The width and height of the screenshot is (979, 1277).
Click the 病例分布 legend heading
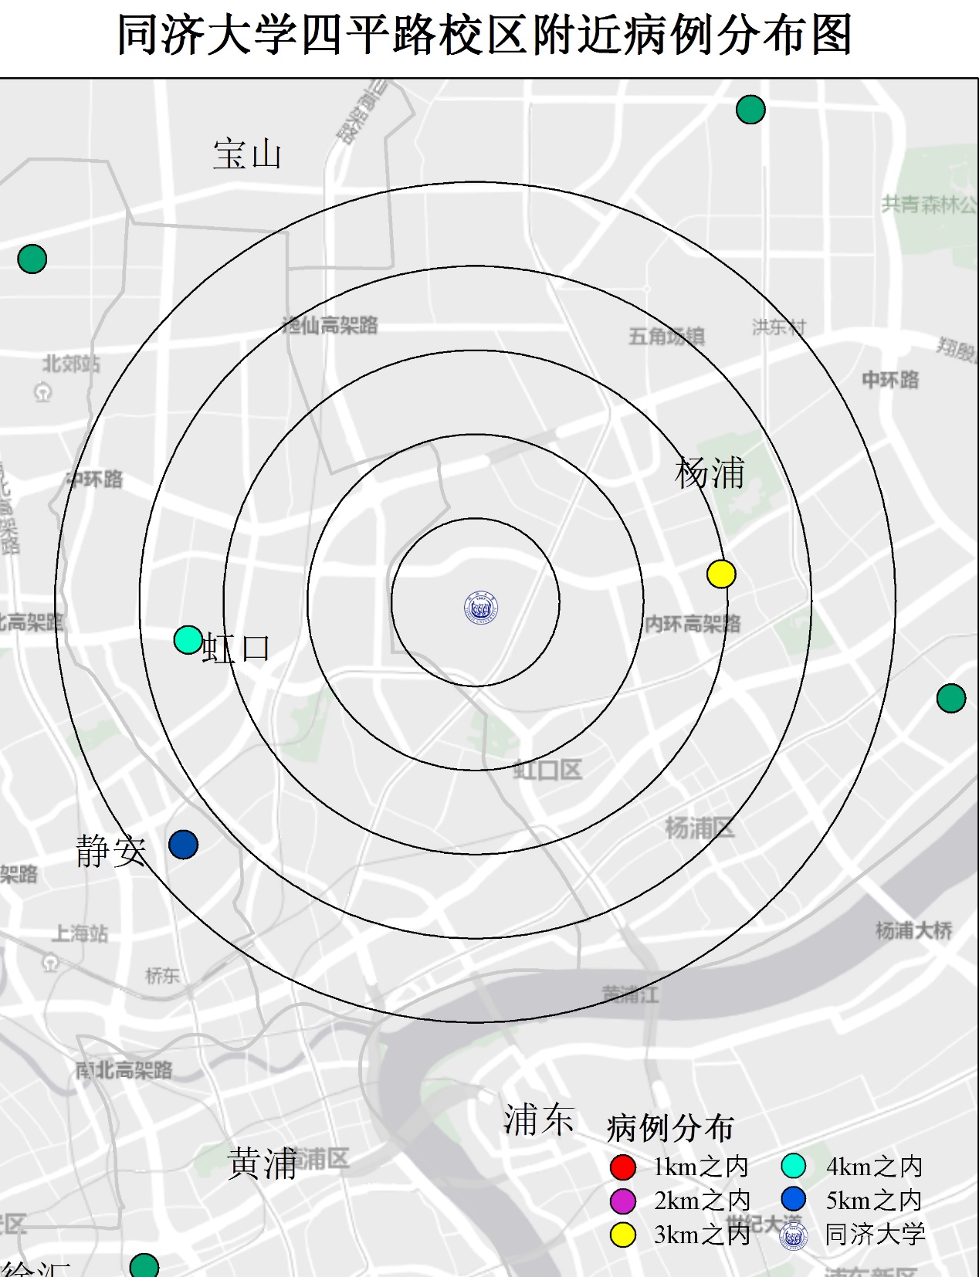670,1128
